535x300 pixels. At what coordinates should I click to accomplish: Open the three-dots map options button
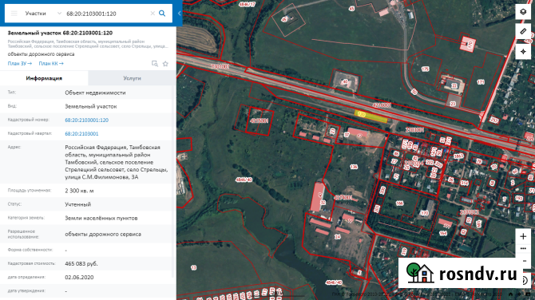(x=523, y=248)
